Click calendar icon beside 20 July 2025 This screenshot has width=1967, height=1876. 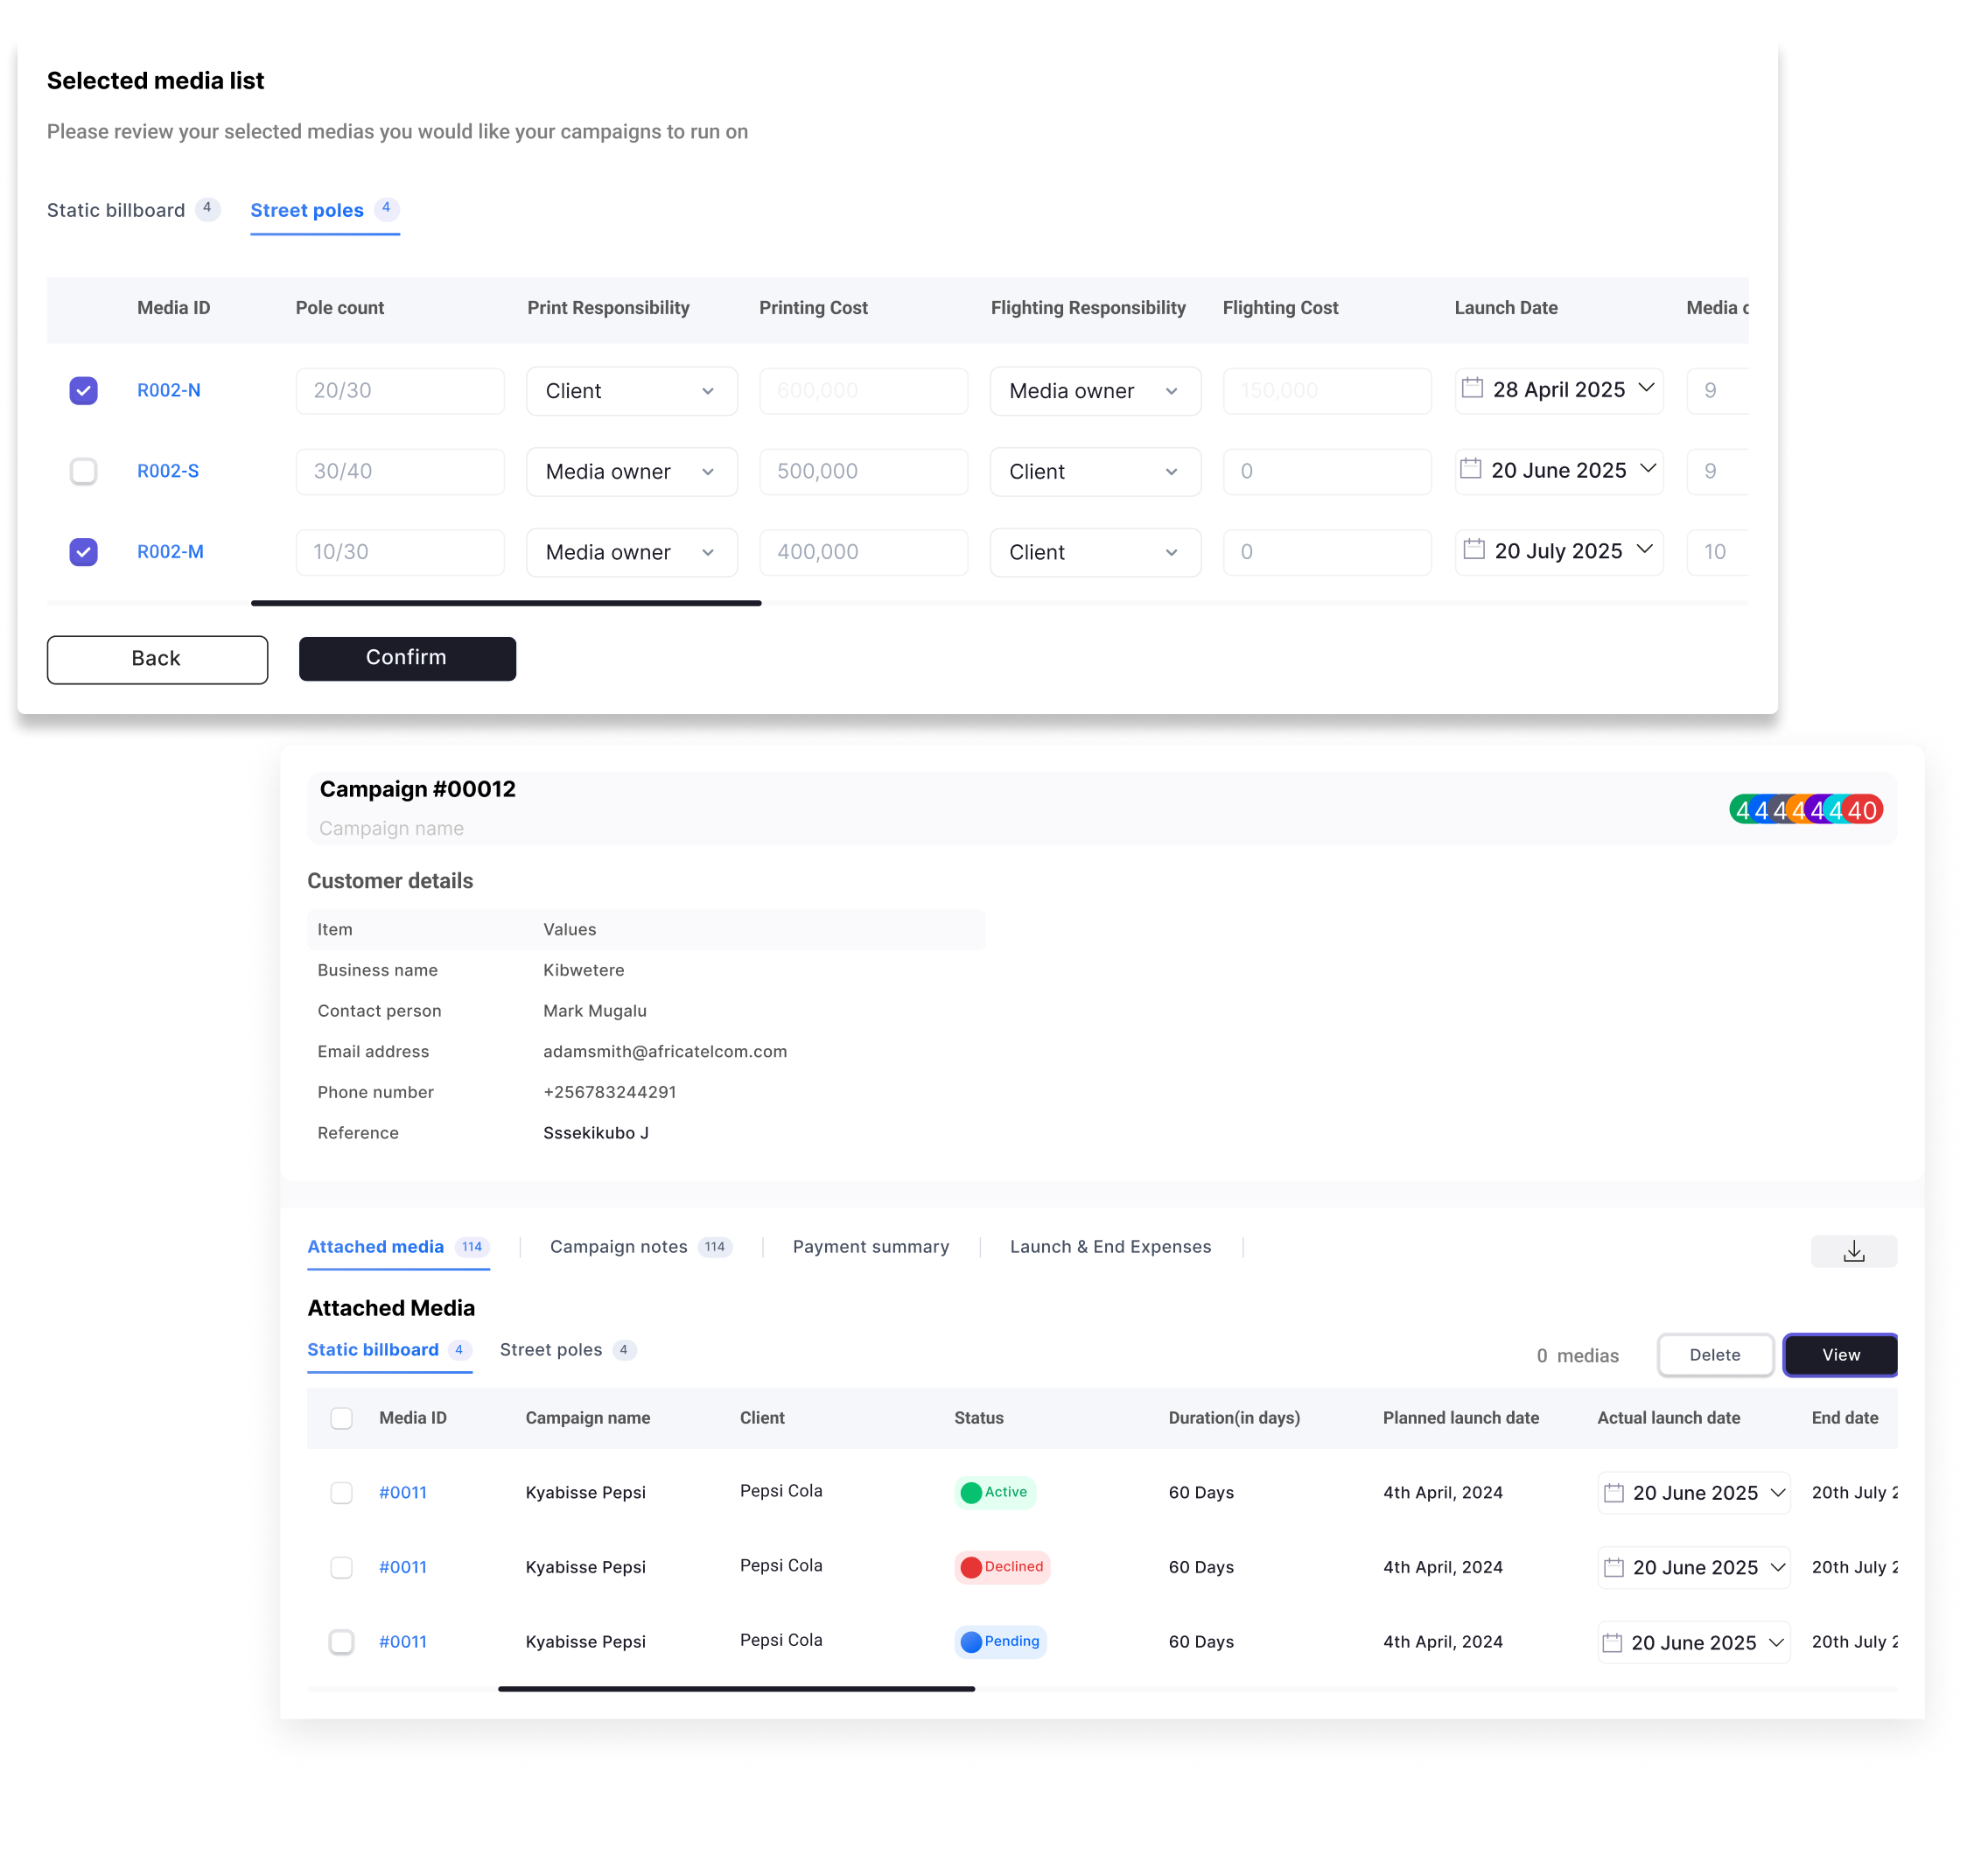(x=1473, y=550)
